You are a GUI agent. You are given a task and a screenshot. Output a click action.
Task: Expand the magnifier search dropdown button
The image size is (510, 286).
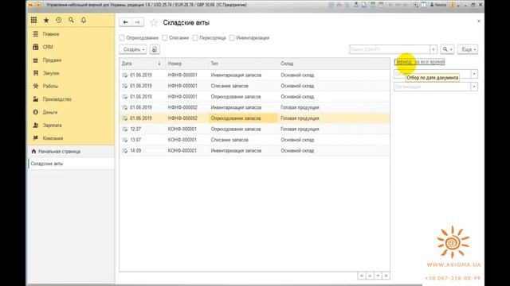[447, 49]
